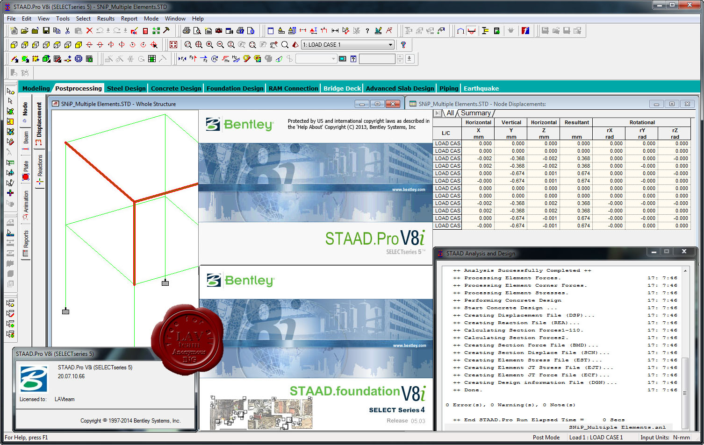The height and width of the screenshot is (445, 704).
Task: Switch to the Modeling tab
Action: point(36,88)
